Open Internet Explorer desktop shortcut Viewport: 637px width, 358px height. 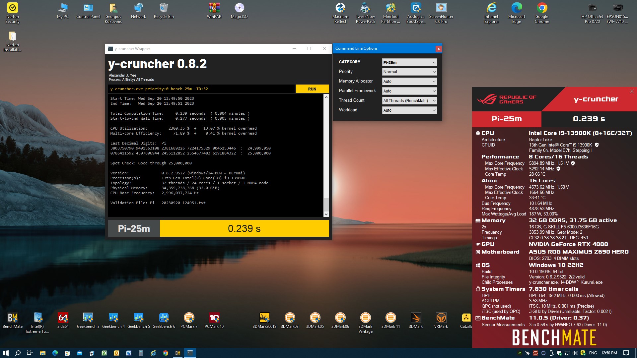491,13
